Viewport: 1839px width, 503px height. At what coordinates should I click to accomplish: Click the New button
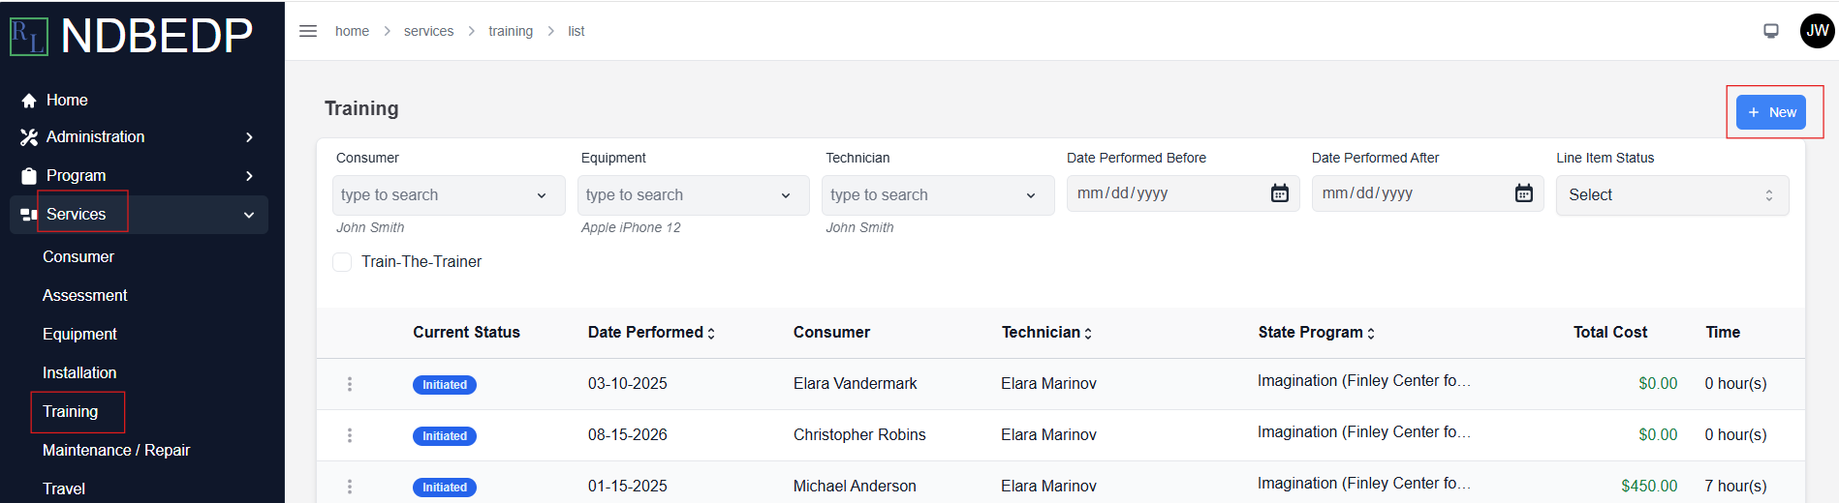(x=1771, y=112)
